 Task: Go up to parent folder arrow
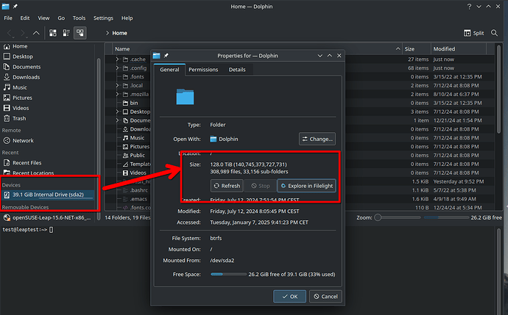coord(36,32)
